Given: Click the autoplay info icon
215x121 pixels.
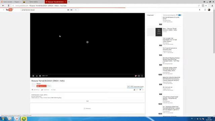Looking at the screenshot, I should point(177,15).
